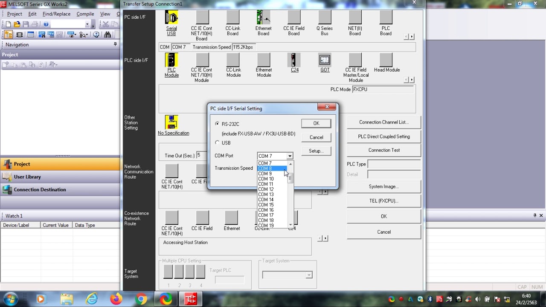Close the PC side I/F Serial Setting dialog
The image size is (546, 307).
(x=327, y=107)
